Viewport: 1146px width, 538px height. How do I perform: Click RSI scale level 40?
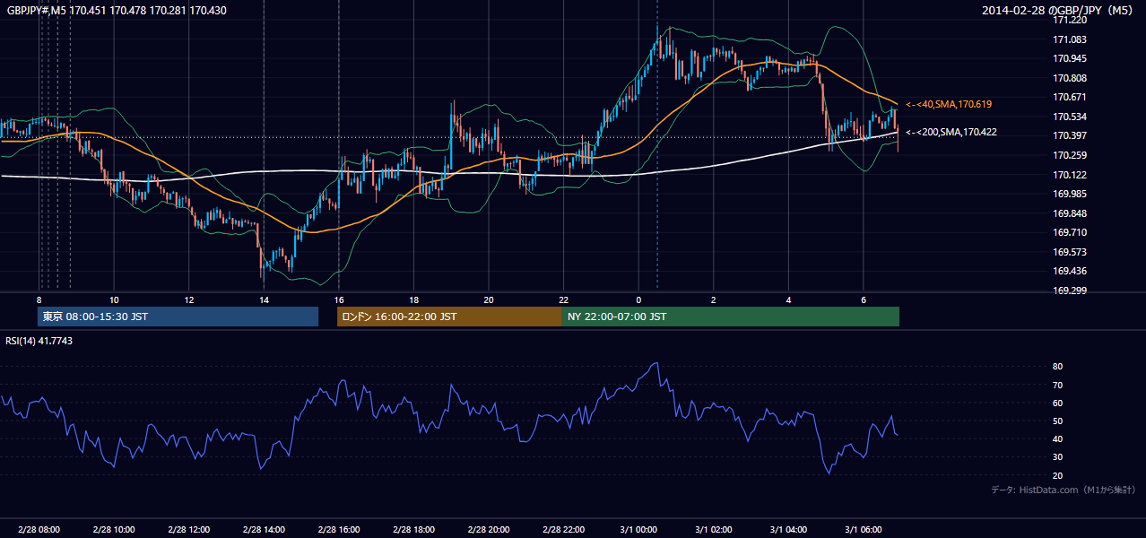click(1058, 439)
